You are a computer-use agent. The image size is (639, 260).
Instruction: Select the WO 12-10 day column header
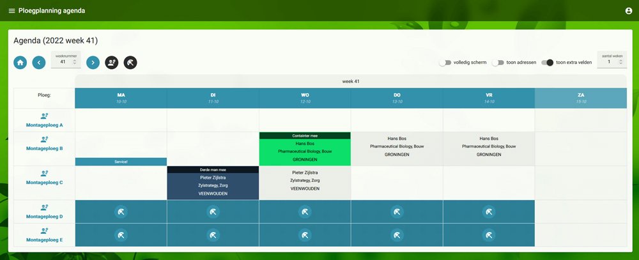pos(305,98)
